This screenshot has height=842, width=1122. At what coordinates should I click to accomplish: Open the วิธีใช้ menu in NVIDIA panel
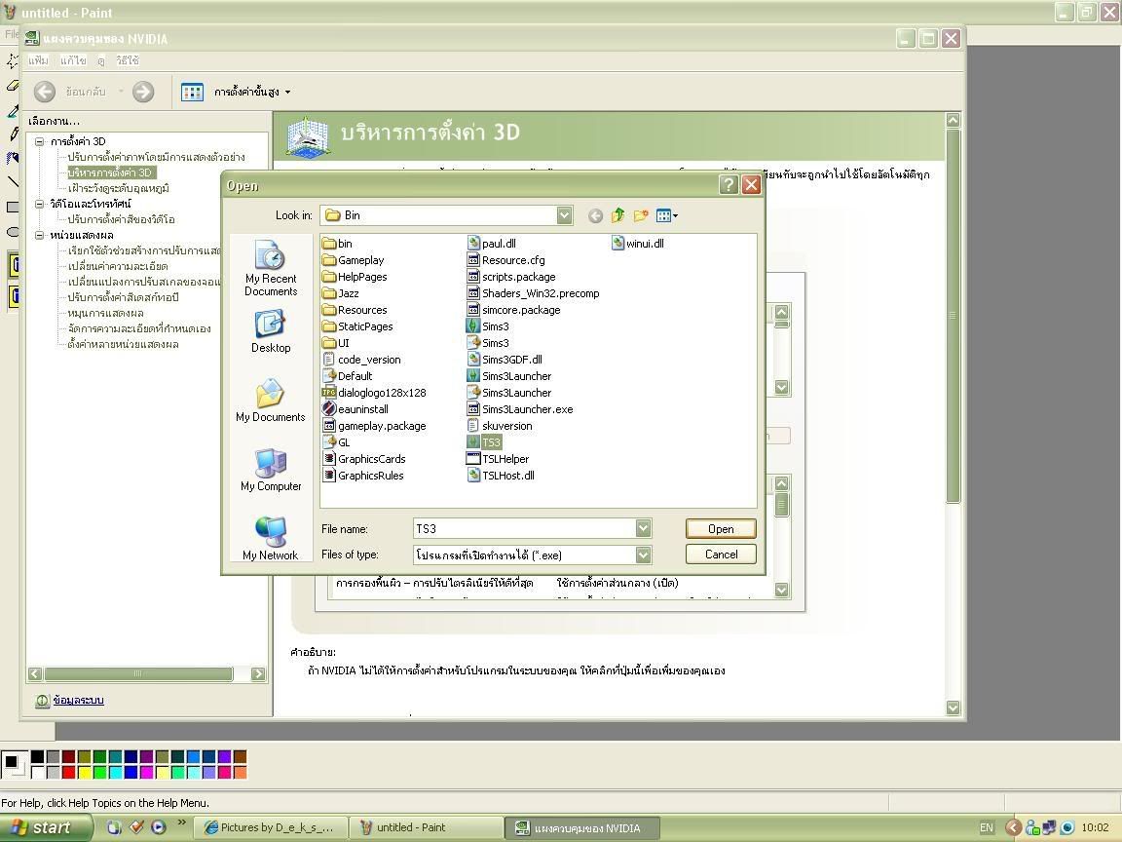point(128,60)
